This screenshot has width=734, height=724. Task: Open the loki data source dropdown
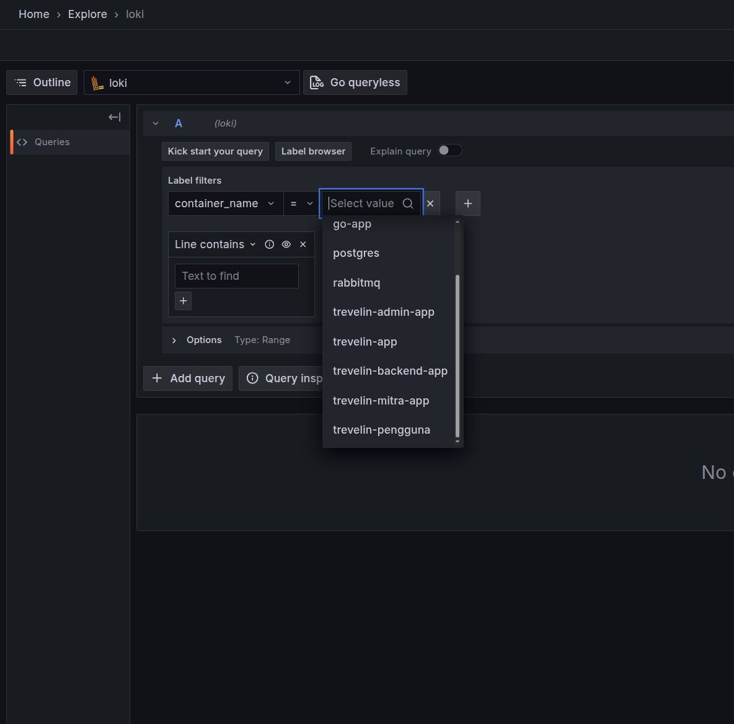coord(192,83)
